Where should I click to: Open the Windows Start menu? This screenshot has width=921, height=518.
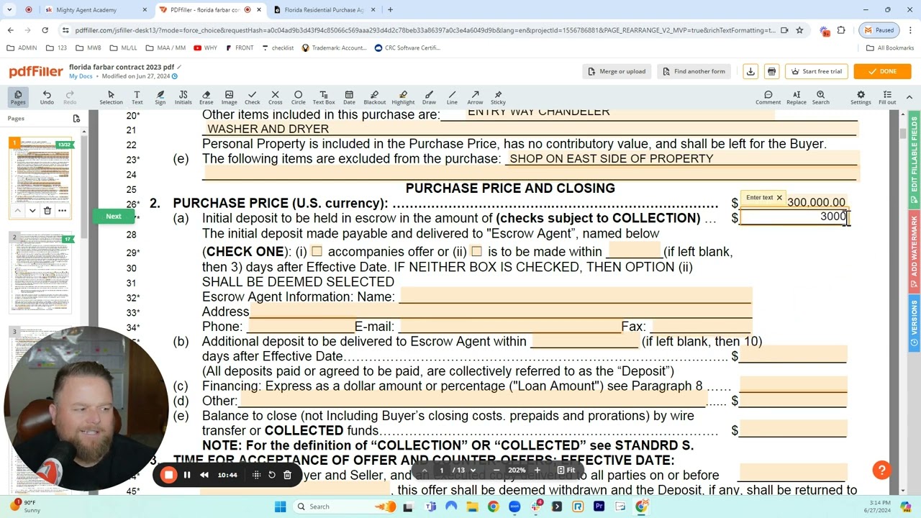[x=280, y=506]
